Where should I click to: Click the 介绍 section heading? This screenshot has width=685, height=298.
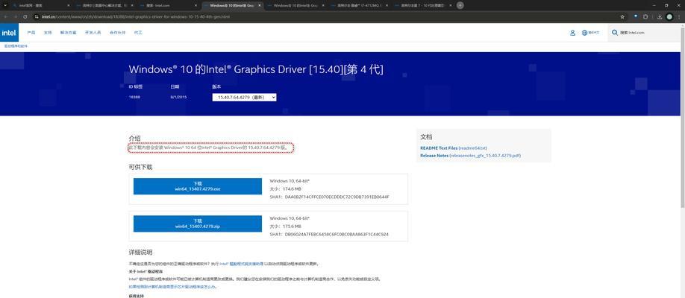pyautogui.click(x=134, y=139)
